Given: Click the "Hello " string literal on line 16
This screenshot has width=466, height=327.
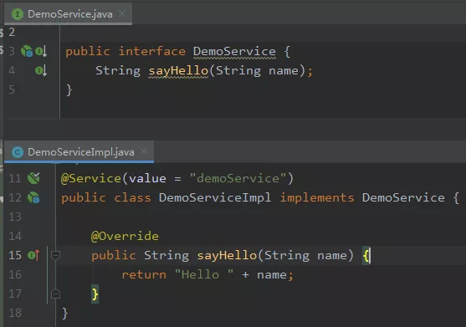Looking at the screenshot, I should 204,274.
